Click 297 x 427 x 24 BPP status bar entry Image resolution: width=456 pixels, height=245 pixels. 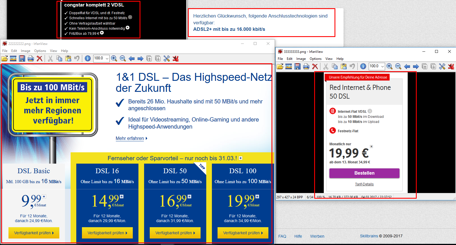click(x=290, y=197)
